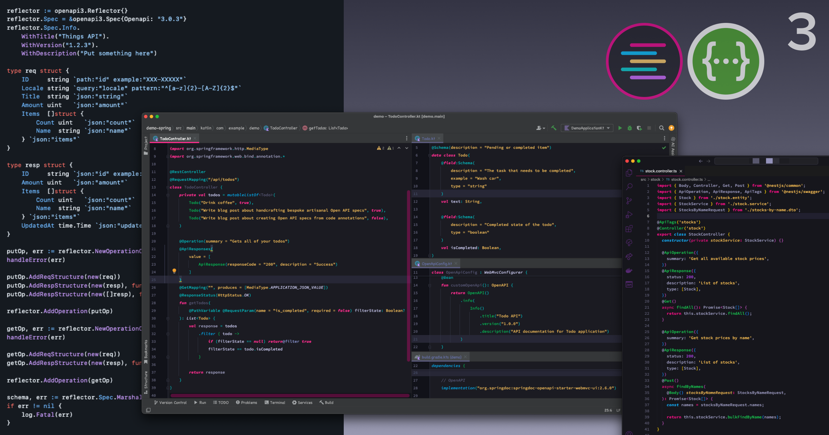Jump to next highlighted error arrow

[x=407, y=148]
